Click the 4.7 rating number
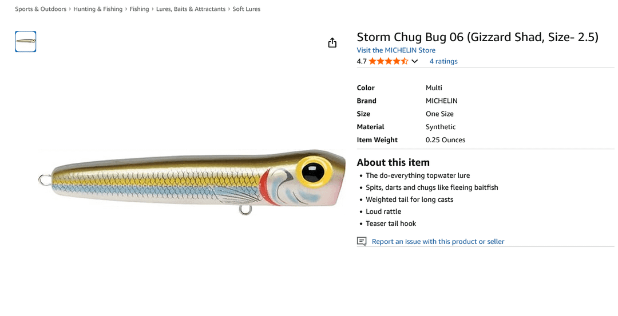The image size is (618, 316). [x=362, y=61]
